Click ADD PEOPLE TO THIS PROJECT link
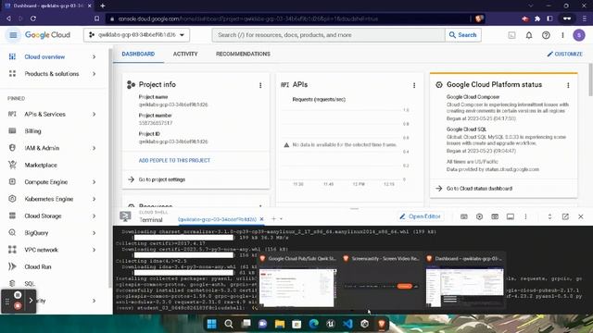This screenshot has height=333, width=593. 174,160
